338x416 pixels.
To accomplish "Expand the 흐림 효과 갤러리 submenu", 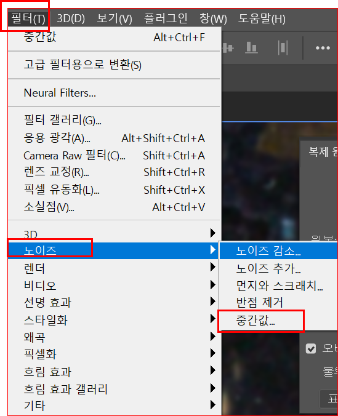I will point(115,389).
